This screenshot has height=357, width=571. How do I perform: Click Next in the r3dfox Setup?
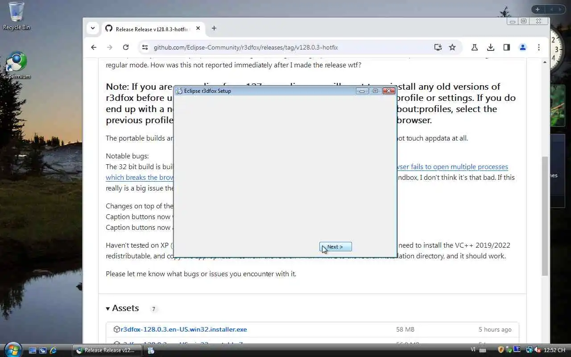(335, 247)
